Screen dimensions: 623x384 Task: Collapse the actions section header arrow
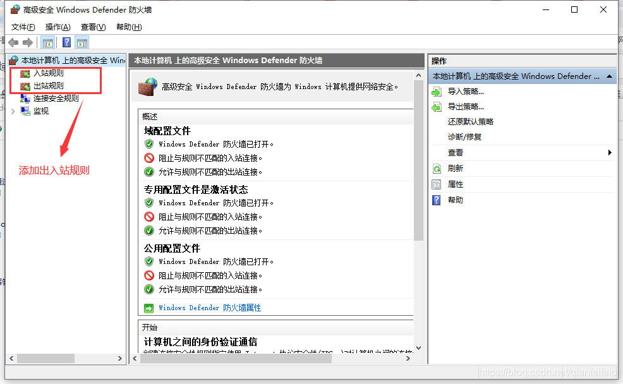tap(609, 76)
